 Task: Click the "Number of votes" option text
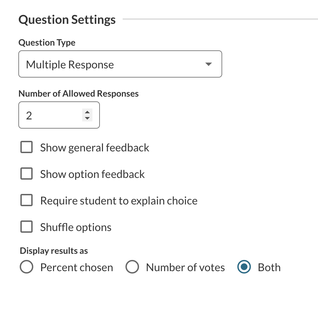coord(185,267)
